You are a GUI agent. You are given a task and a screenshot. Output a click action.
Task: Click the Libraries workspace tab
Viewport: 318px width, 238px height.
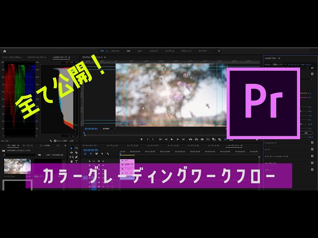(203, 51)
